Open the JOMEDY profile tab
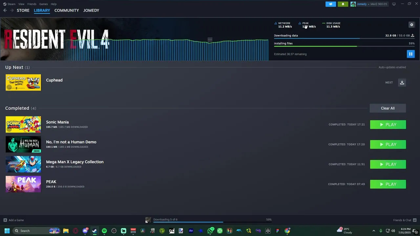420x236 pixels. [91, 10]
